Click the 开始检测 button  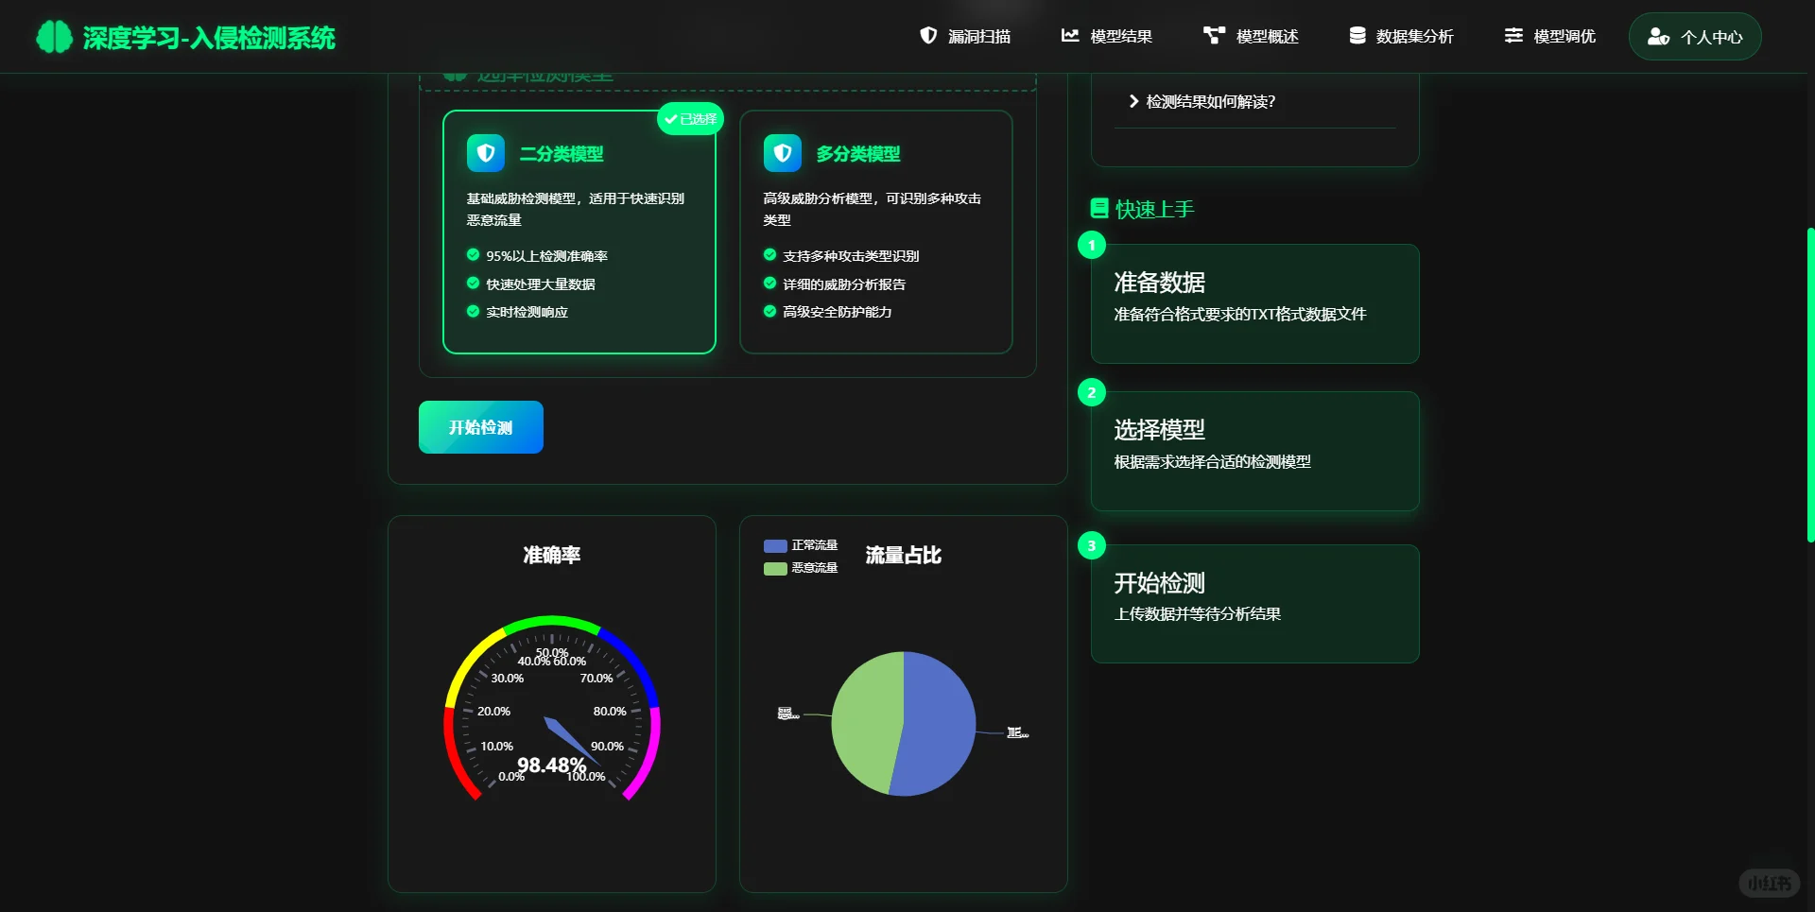[x=480, y=426]
